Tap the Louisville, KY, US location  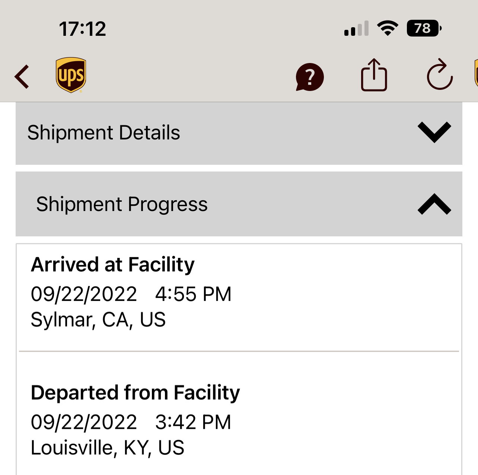click(107, 448)
